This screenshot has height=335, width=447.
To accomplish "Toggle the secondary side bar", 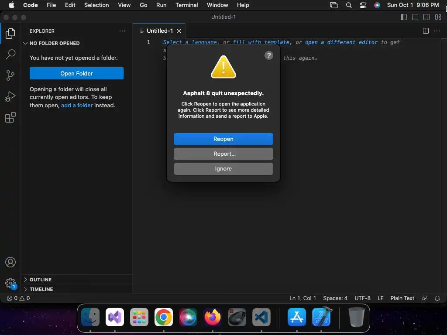I will pos(426,17).
